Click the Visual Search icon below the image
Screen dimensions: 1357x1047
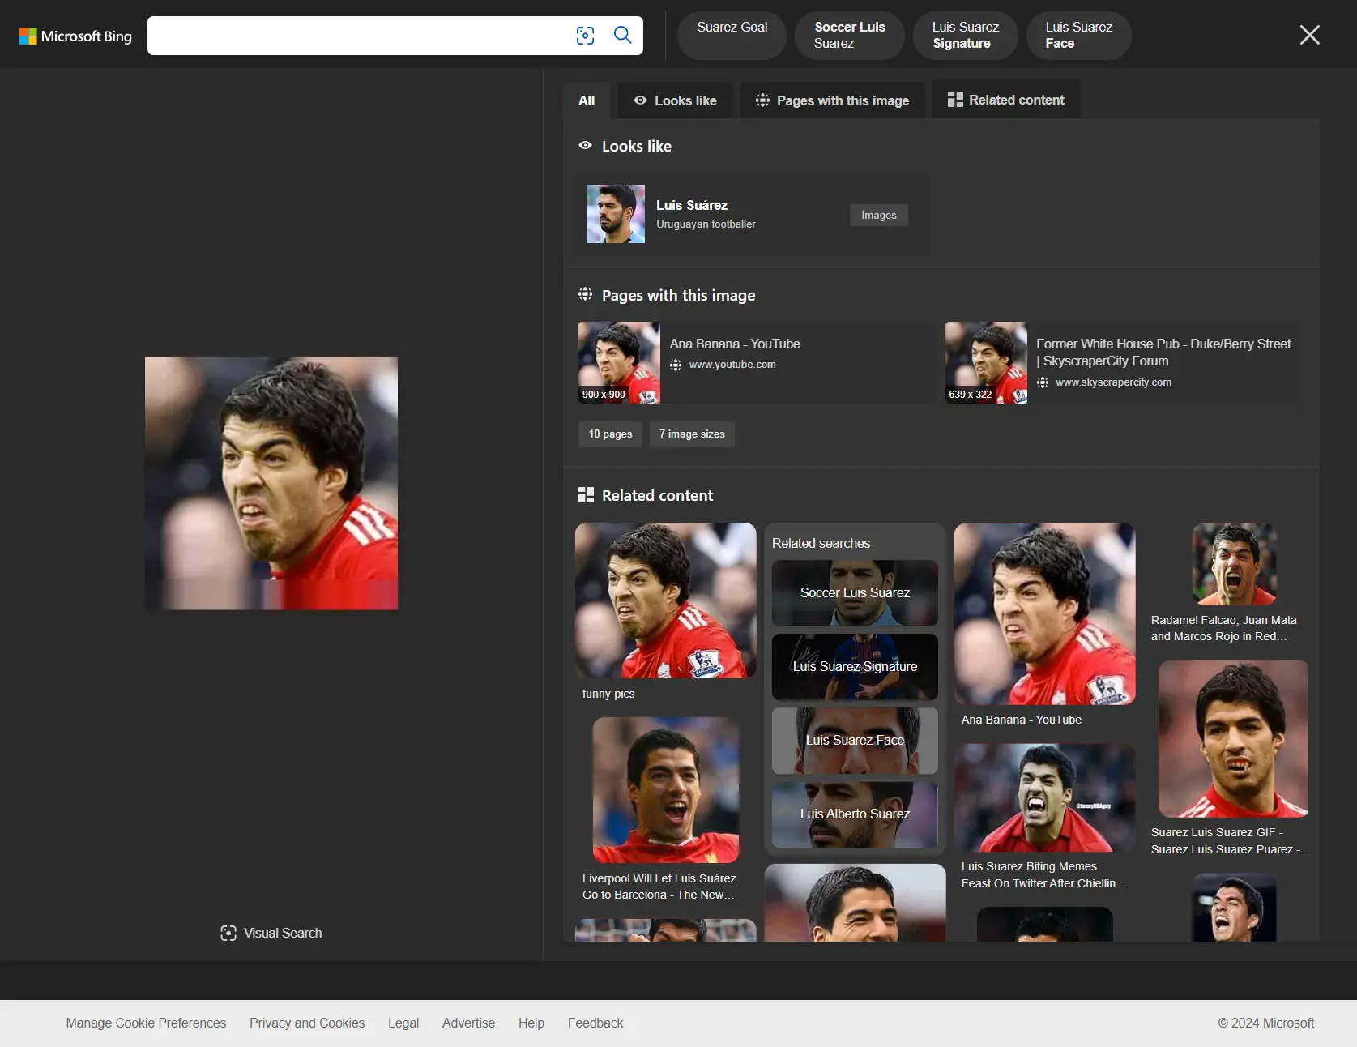pyautogui.click(x=228, y=933)
